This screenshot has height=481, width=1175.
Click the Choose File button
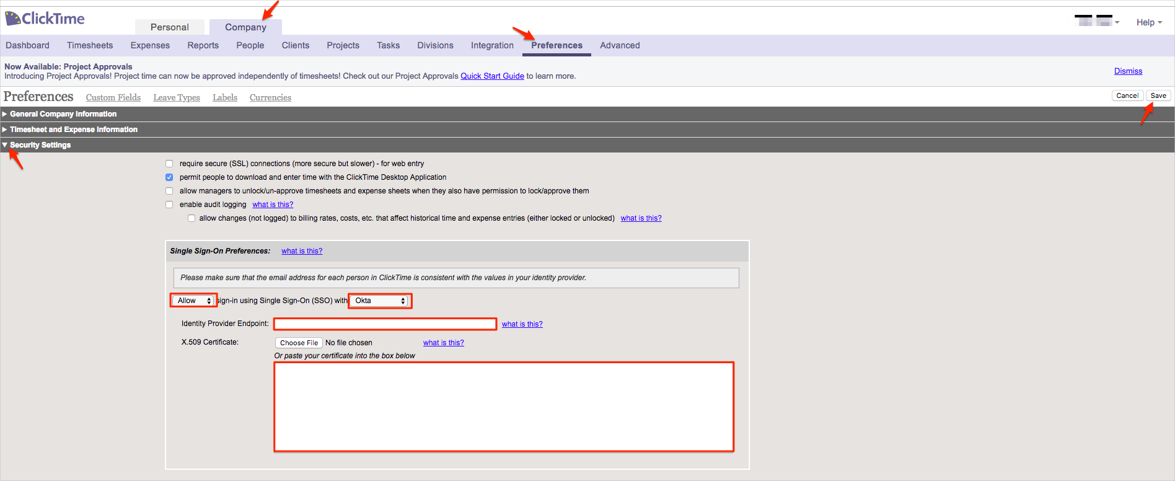299,343
